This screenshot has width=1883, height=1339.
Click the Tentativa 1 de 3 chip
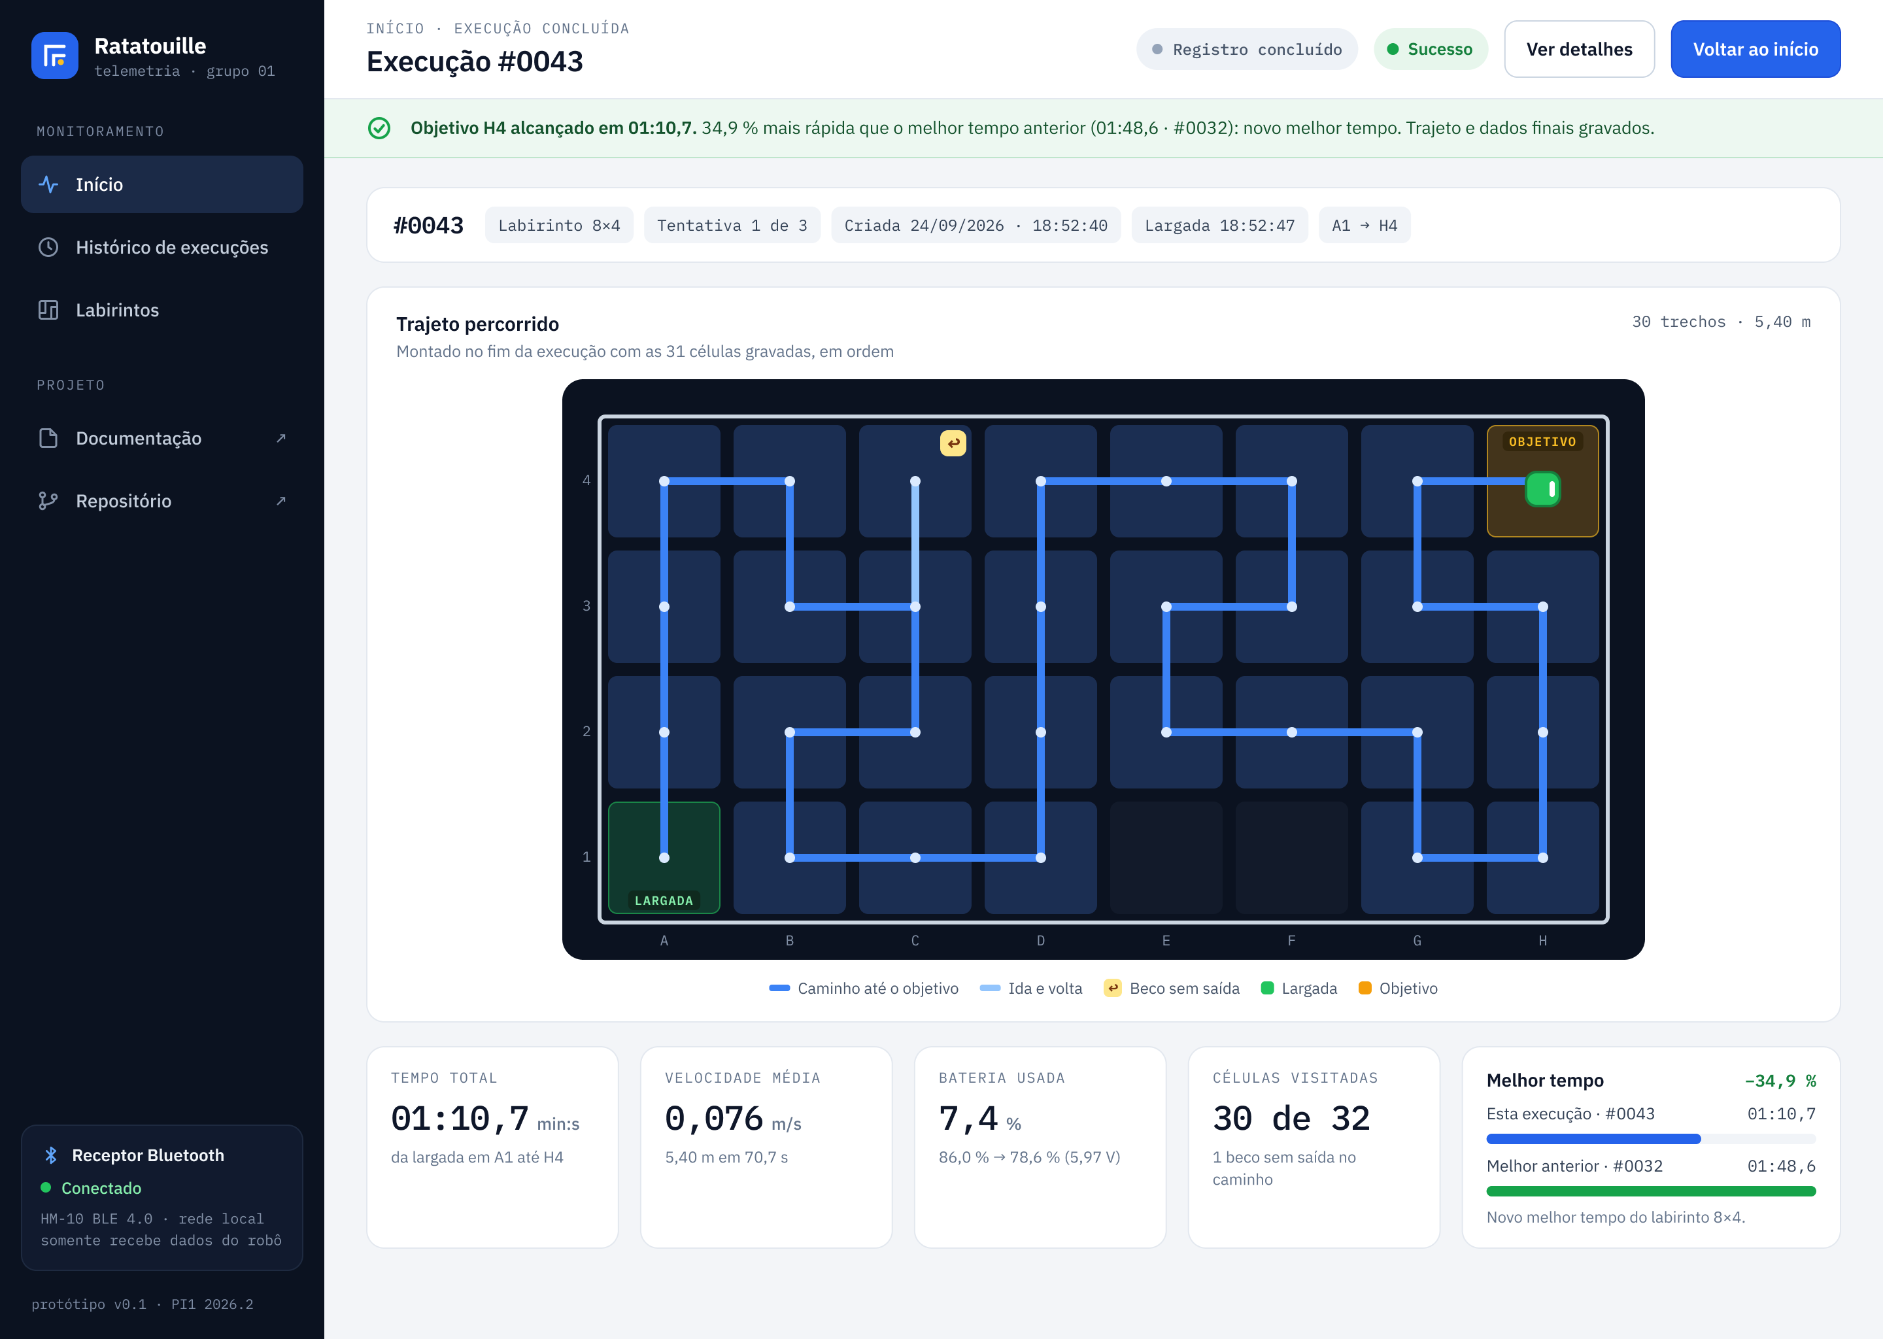(731, 225)
